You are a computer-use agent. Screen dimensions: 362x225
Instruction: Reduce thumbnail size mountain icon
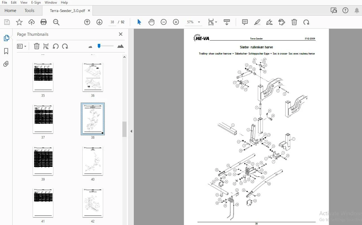(90, 47)
